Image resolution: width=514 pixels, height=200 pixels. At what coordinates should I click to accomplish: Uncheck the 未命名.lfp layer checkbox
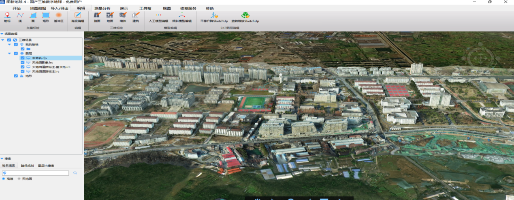pyautogui.click(x=22, y=58)
